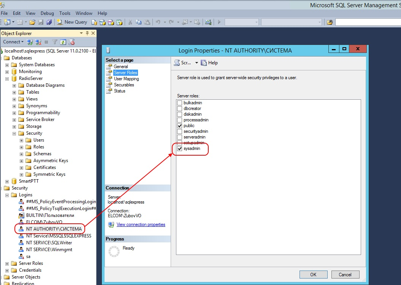Click Cancel in Login Properties dialog
This screenshot has width=401, height=285.
click(x=345, y=274)
